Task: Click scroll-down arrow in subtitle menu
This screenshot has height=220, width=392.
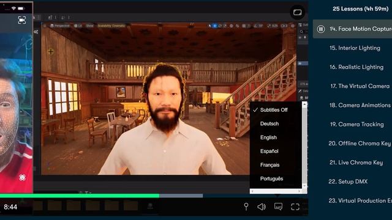Action: pyautogui.click(x=304, y=186)
